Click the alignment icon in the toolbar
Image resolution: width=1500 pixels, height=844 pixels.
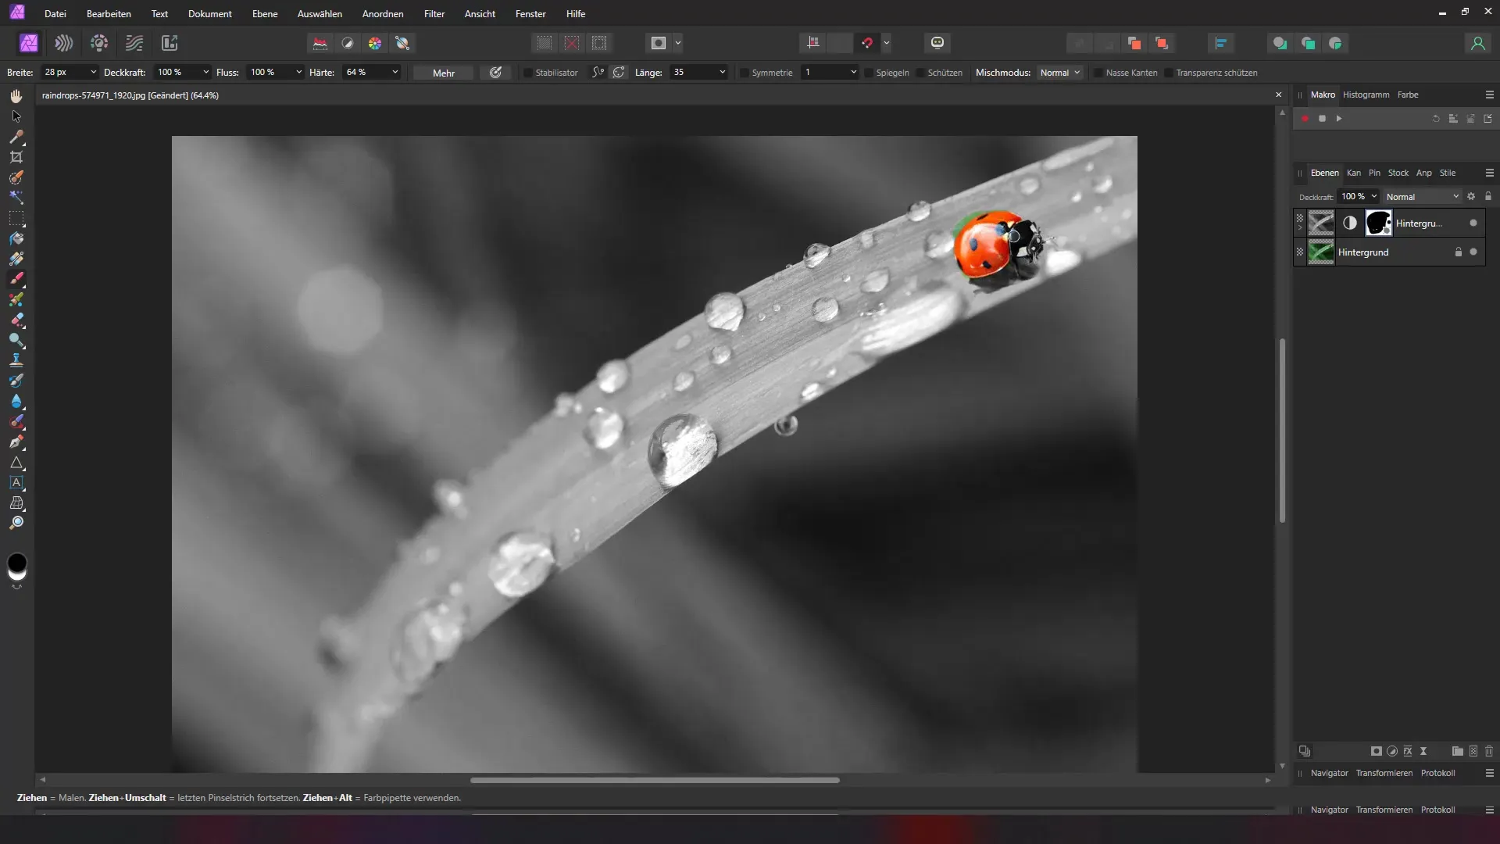click(x=1220, y=43)
